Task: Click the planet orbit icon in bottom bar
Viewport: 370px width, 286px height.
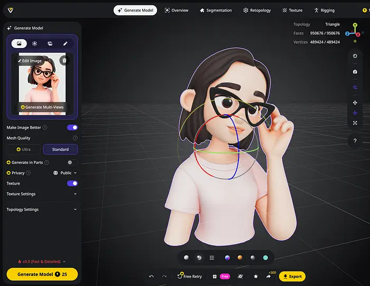Action: point(240,276)
